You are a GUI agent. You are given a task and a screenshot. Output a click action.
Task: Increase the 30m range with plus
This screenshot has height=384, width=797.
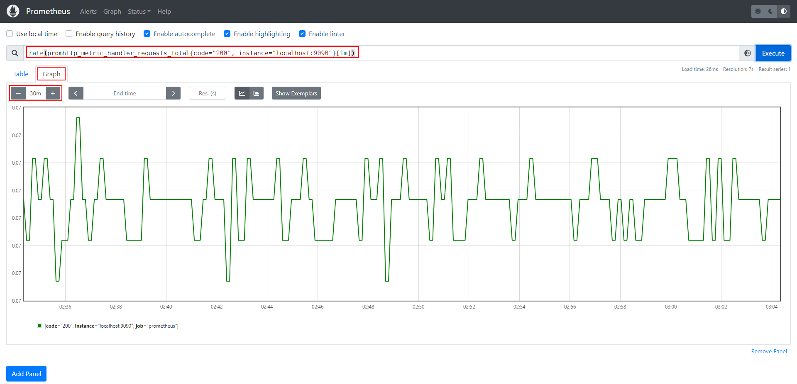[53, 93]
